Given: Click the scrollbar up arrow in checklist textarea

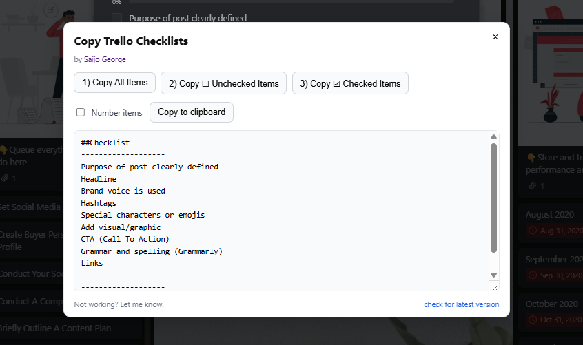Looking at the screenshot, I should click(x=493, y=136).
